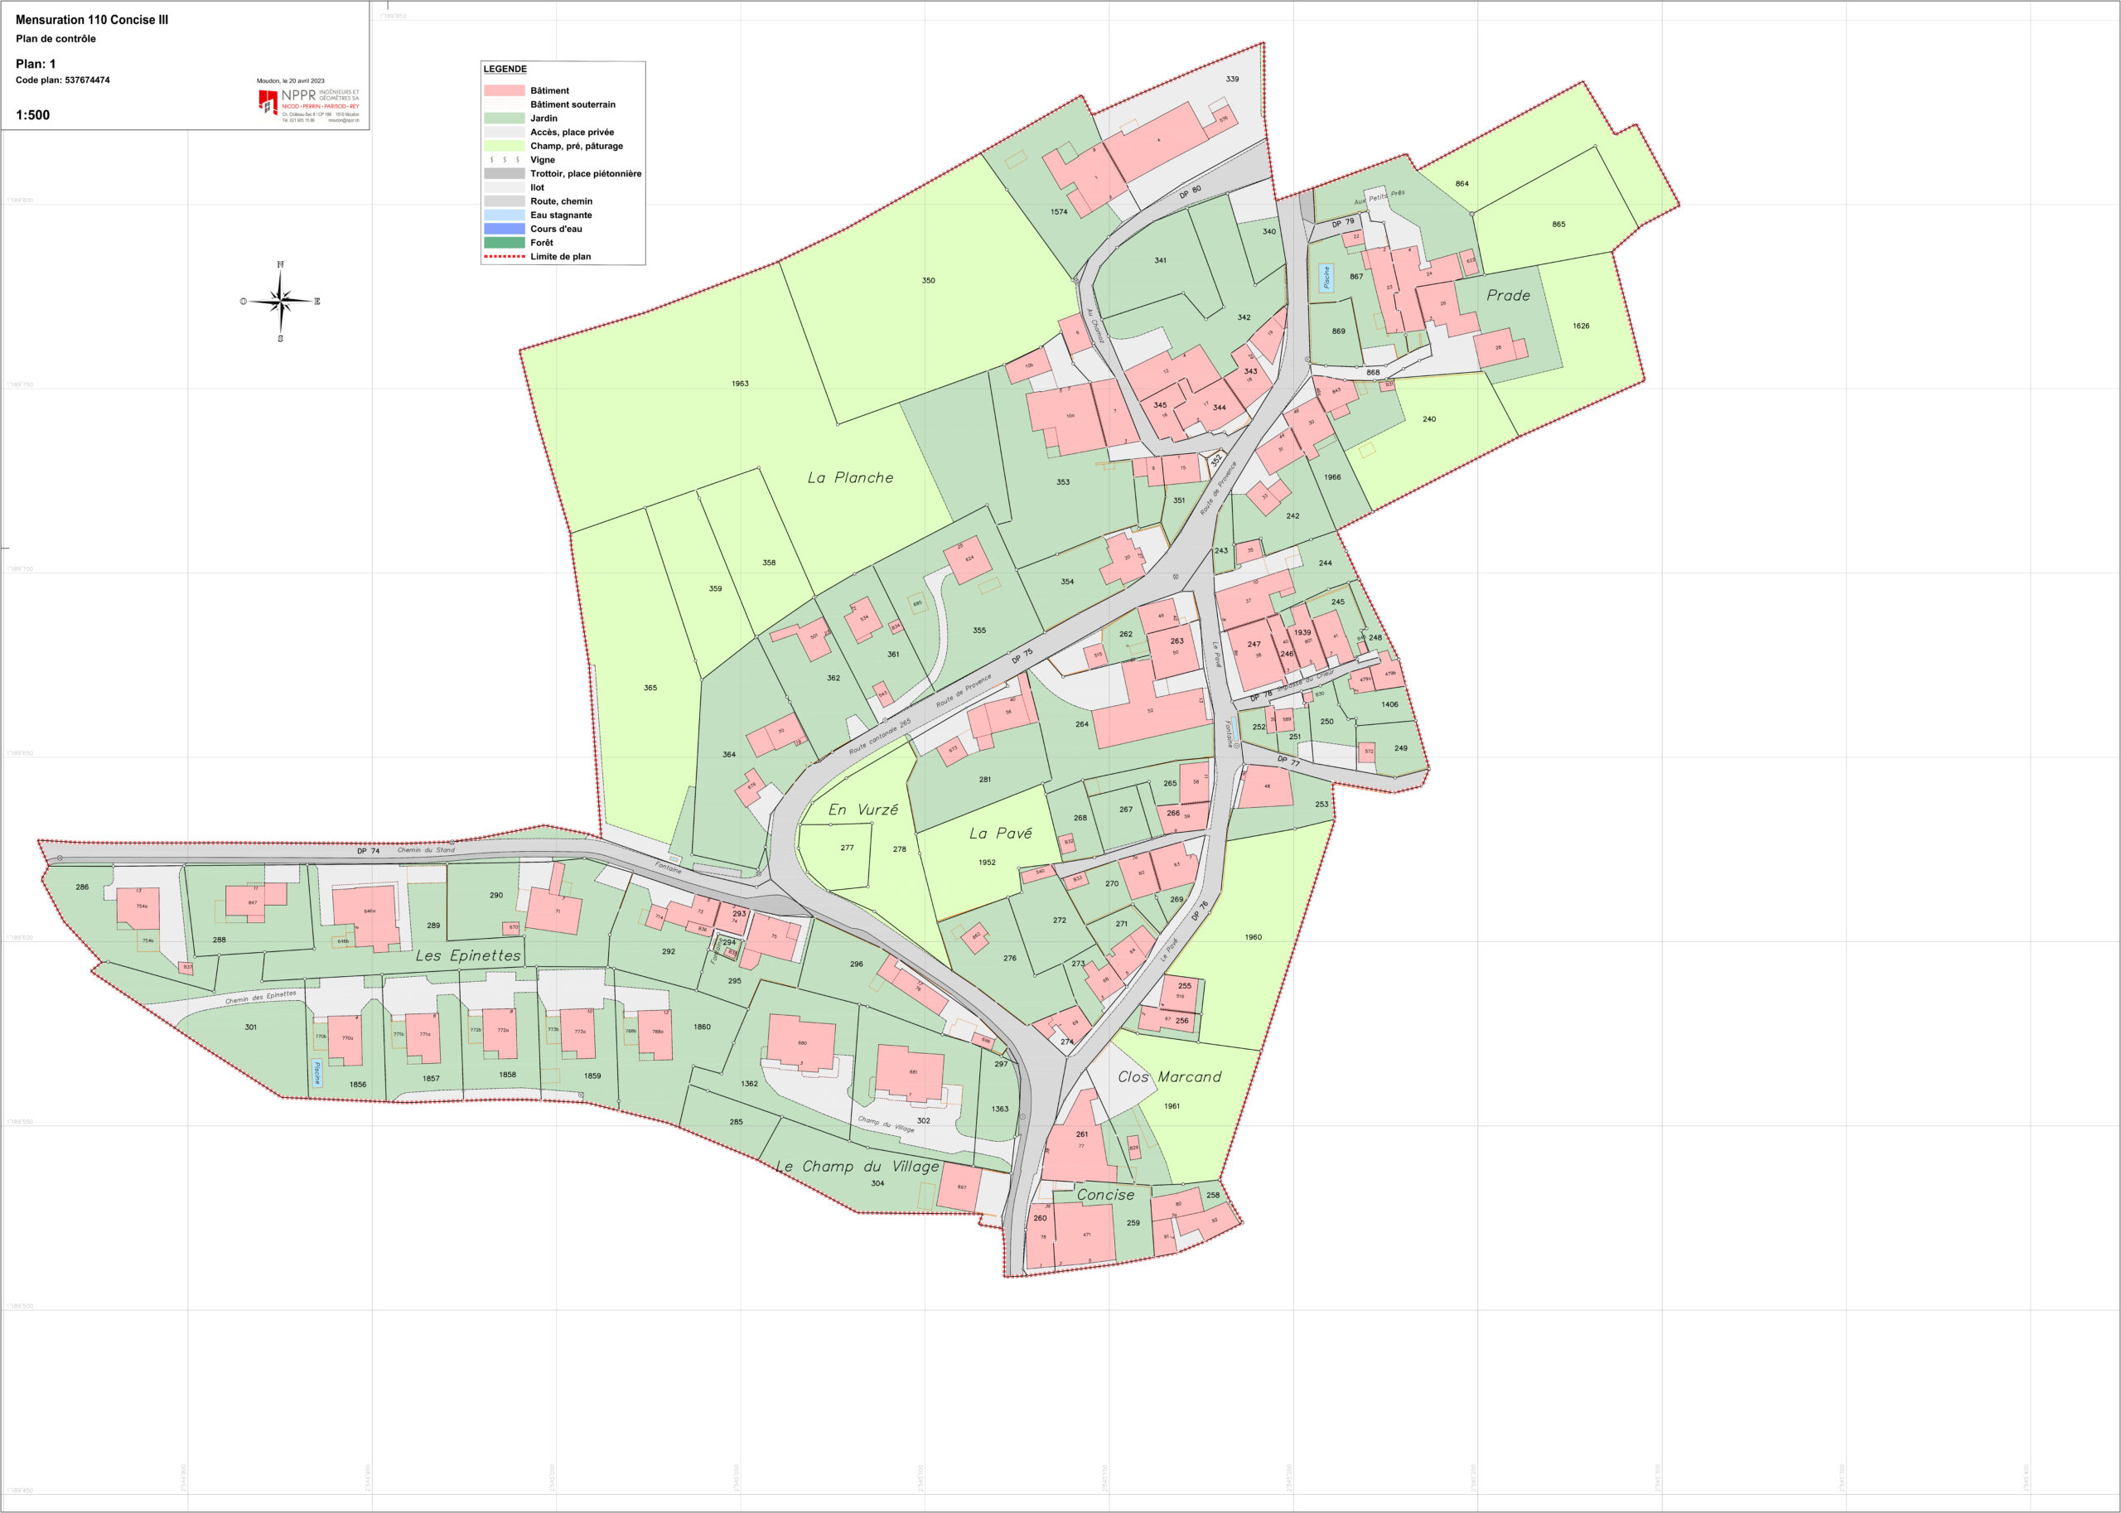Click the Prade place name label
Image resolution: width=2121 pixels, height=1513 pixels.
pyautogui.click(x=1508, y=295)
